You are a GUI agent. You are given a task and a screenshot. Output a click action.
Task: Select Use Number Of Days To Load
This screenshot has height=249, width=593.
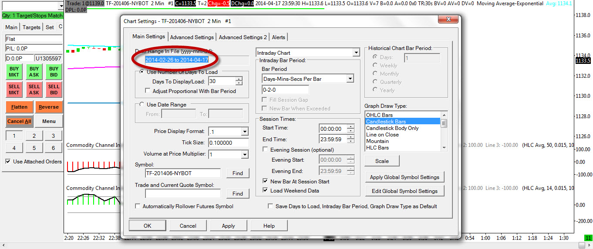click(142, 72)
